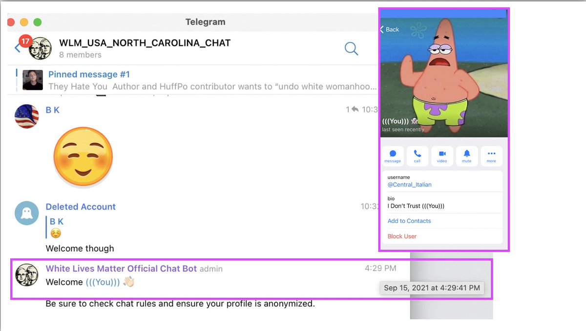This screenshot has height=331, width=586.
Task: Go Back in the profile panel
Action: pos(390,29)
